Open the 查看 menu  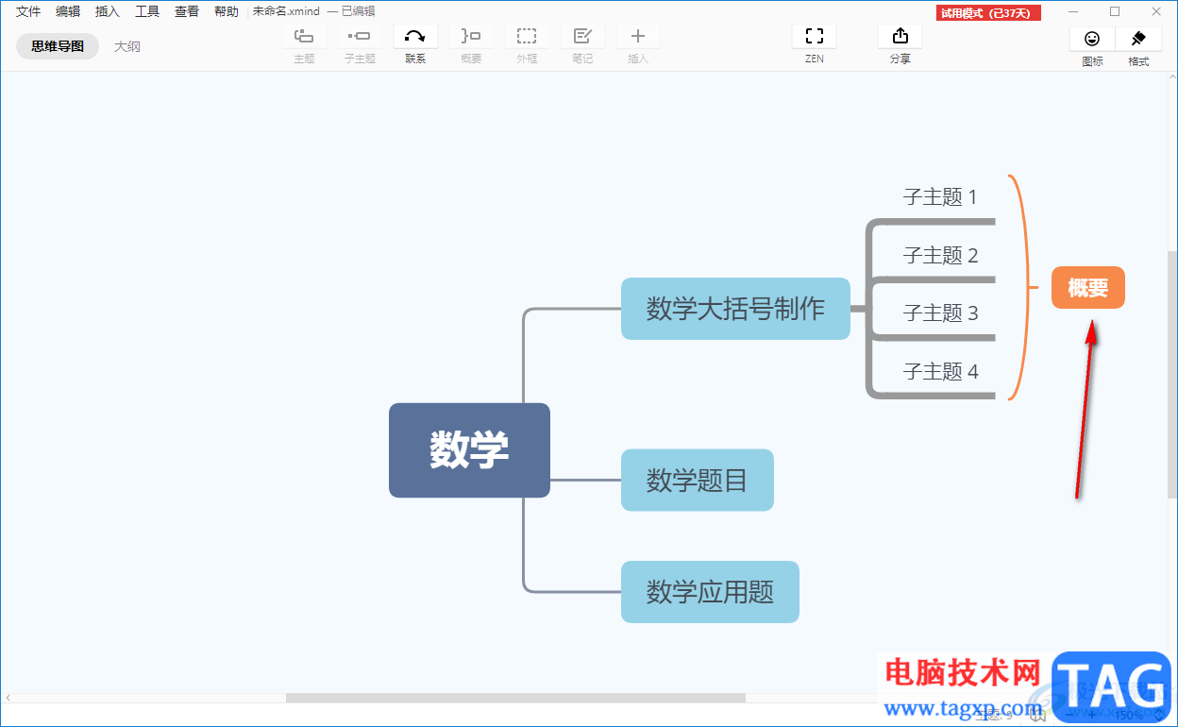point(187,11)
